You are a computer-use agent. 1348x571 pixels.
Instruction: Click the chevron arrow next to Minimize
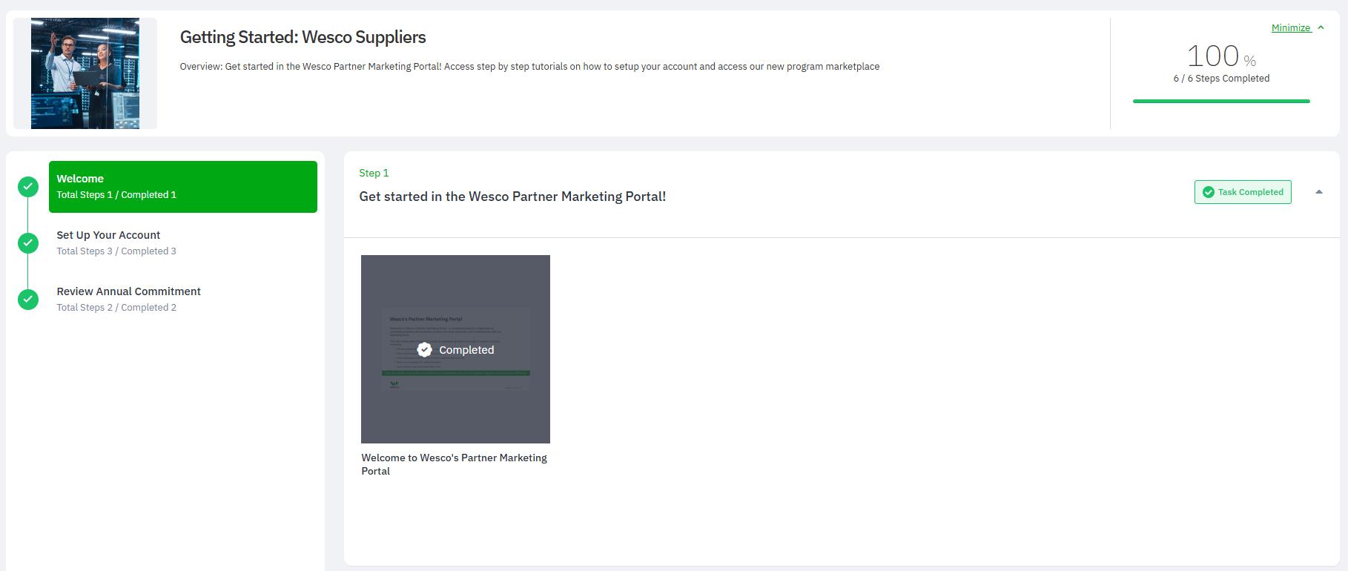[1321, 28]
